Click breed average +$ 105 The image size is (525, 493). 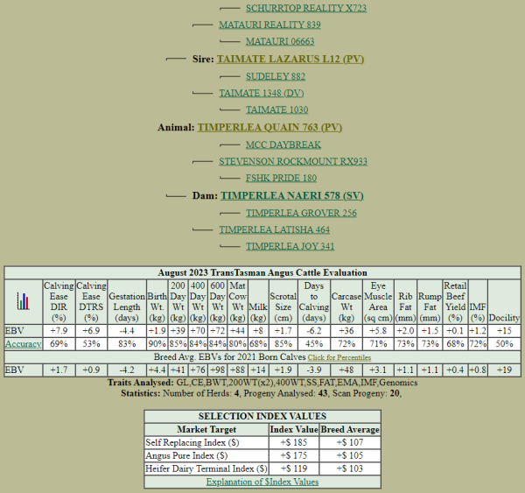[x=350, y=456]
